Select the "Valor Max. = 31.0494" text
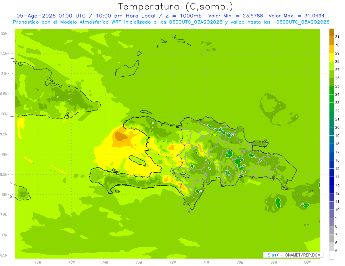Viewport: 345px width, 266px height. pyautogui.click(x=297, y=16)
